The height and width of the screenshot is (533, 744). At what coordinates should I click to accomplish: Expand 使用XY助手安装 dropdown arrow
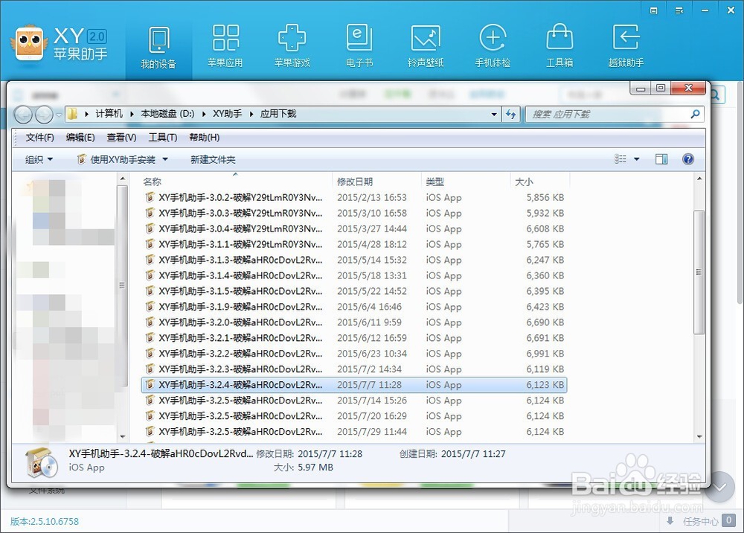[x=165, y=159]
